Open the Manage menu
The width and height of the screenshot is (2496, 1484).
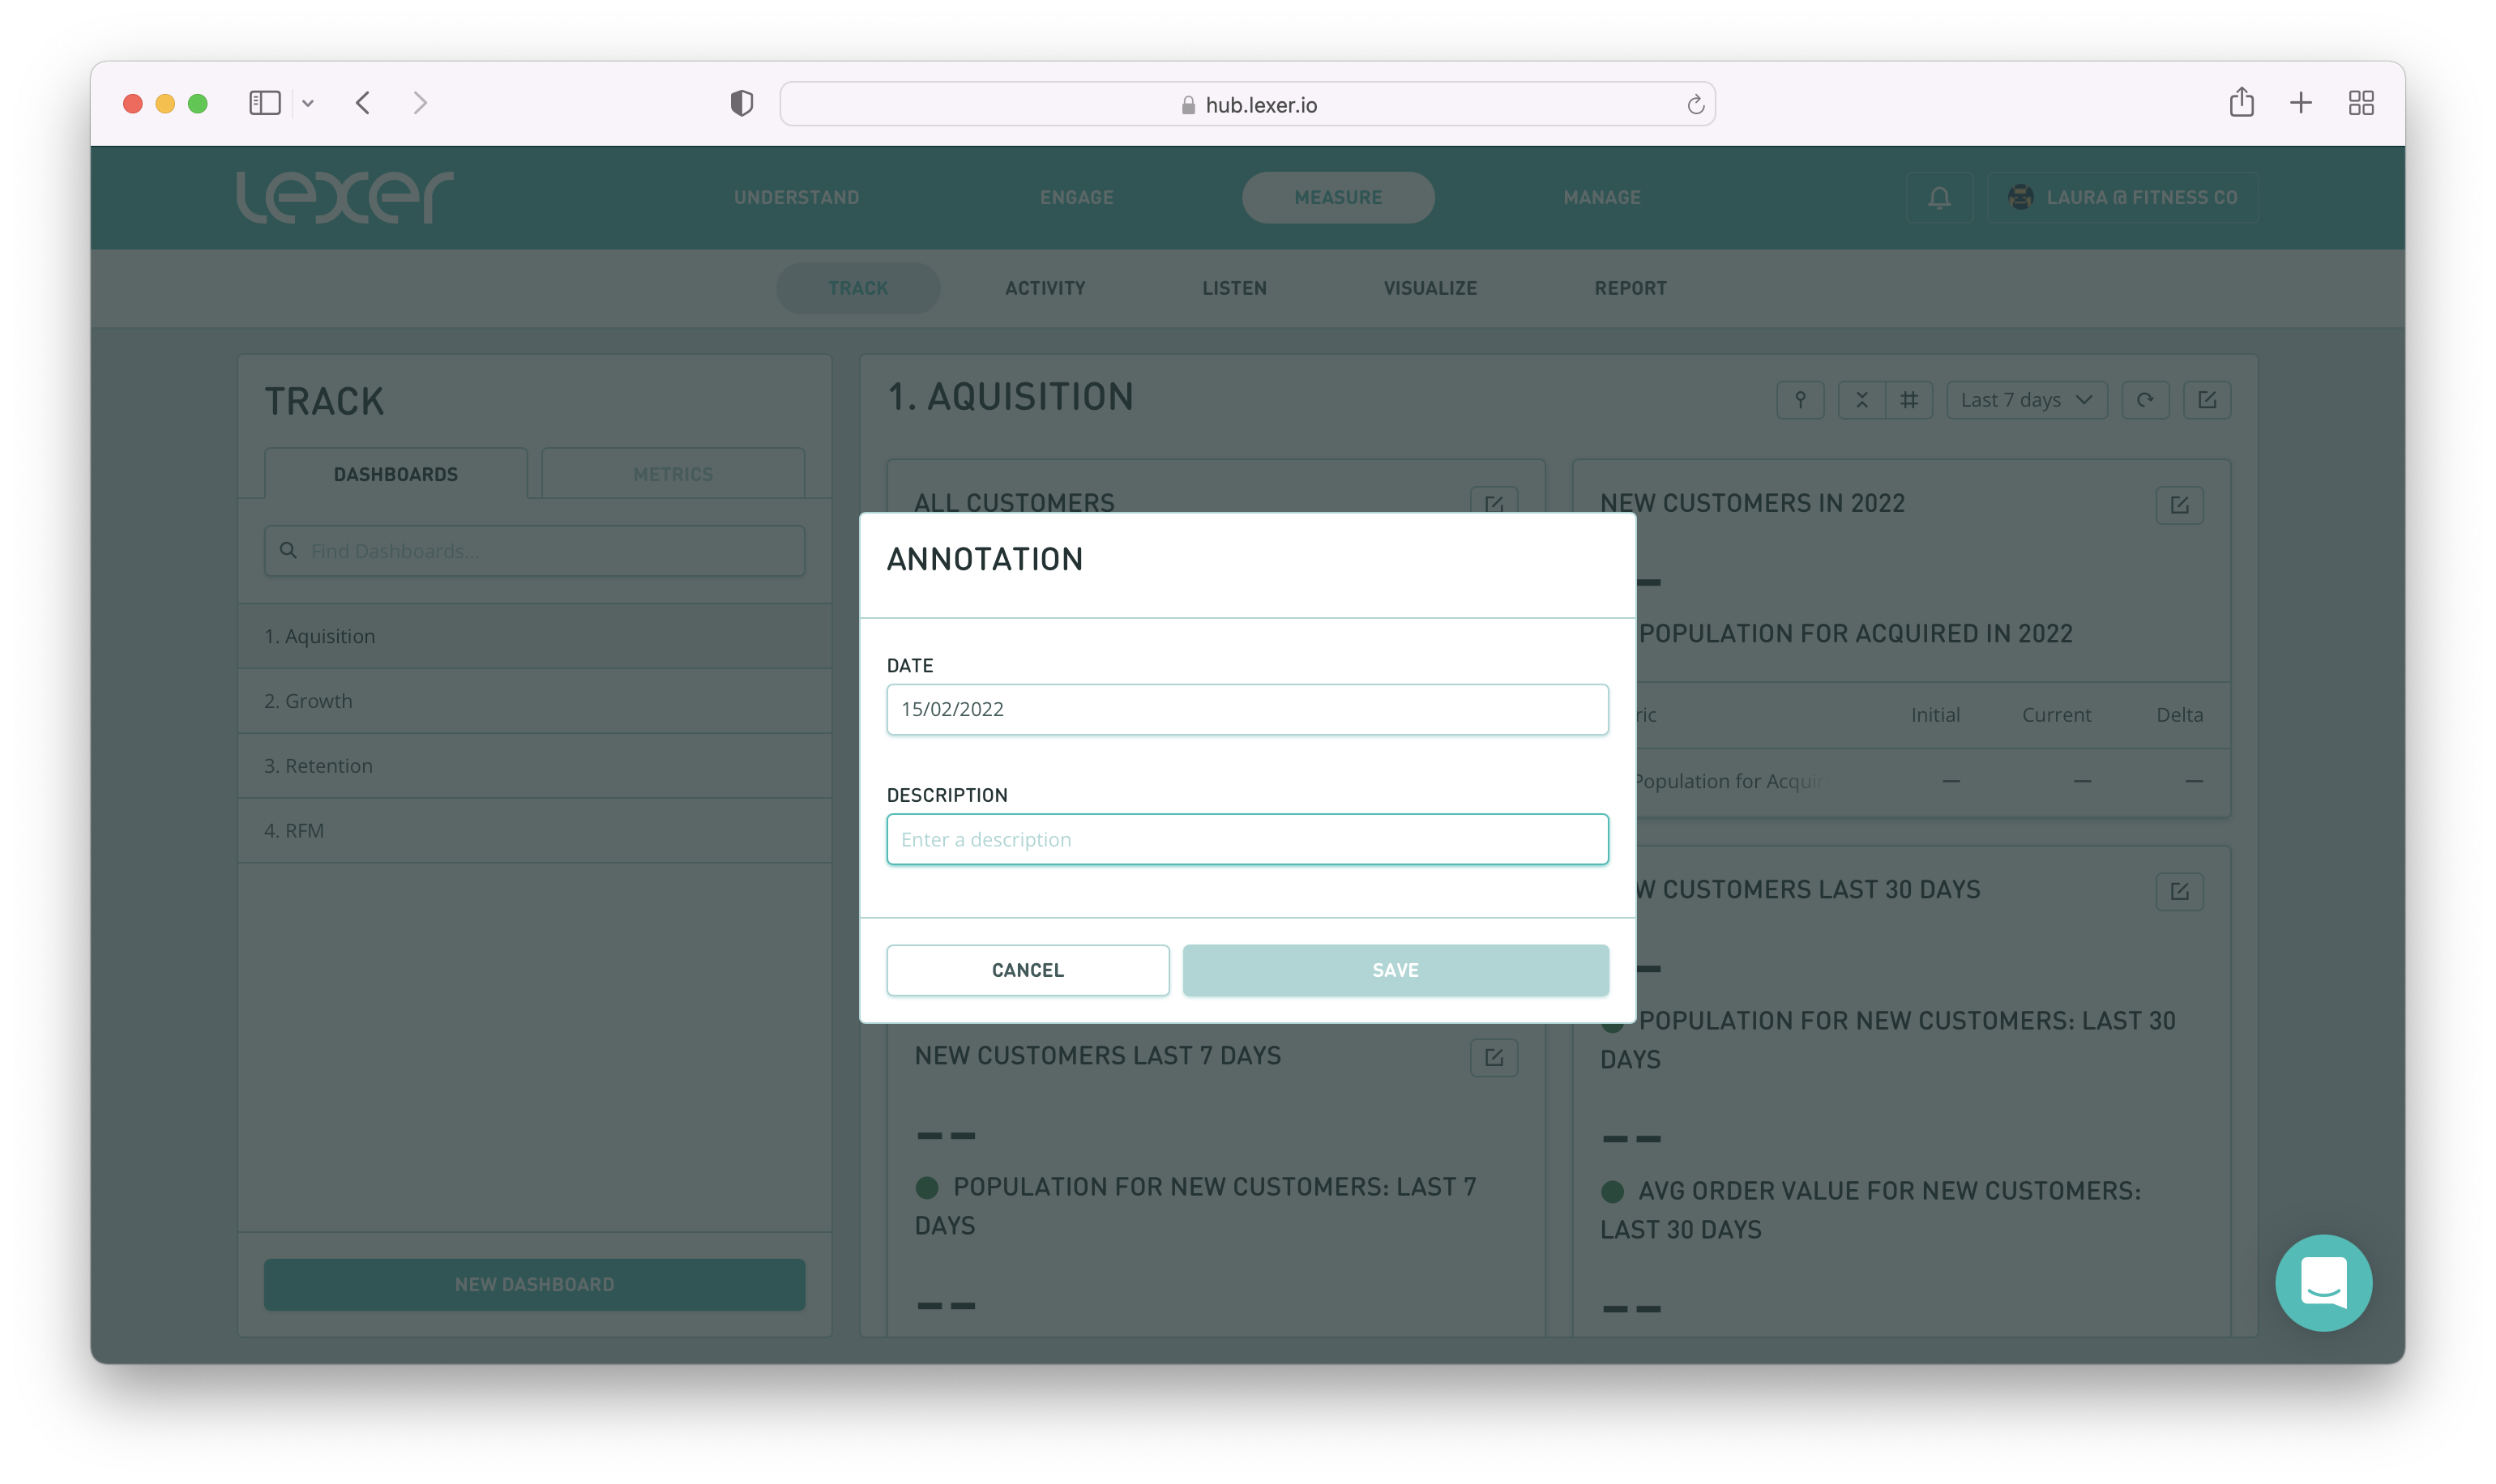click(x=1601, y=197)
